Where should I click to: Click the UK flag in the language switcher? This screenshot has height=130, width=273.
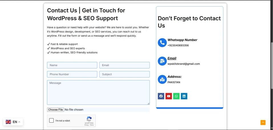coord(8,122)
